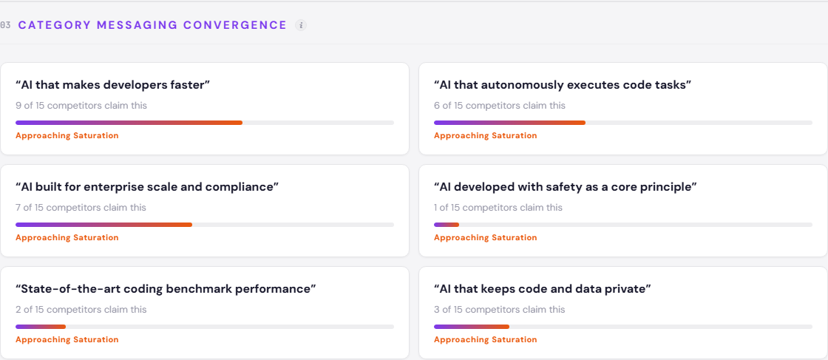Screen dimensions: 828x360
Task: Open "AI developed with safety as a core principle"
Action: pyautogui.click(x=566, y=187)
